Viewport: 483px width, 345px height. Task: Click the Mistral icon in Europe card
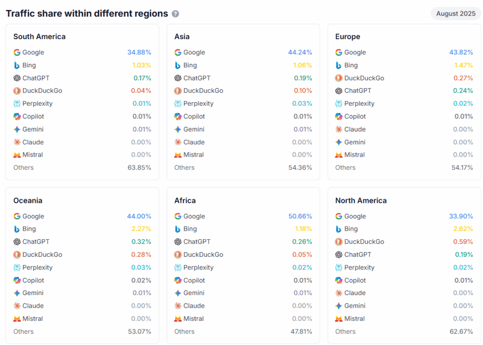(x=339, y=155)
